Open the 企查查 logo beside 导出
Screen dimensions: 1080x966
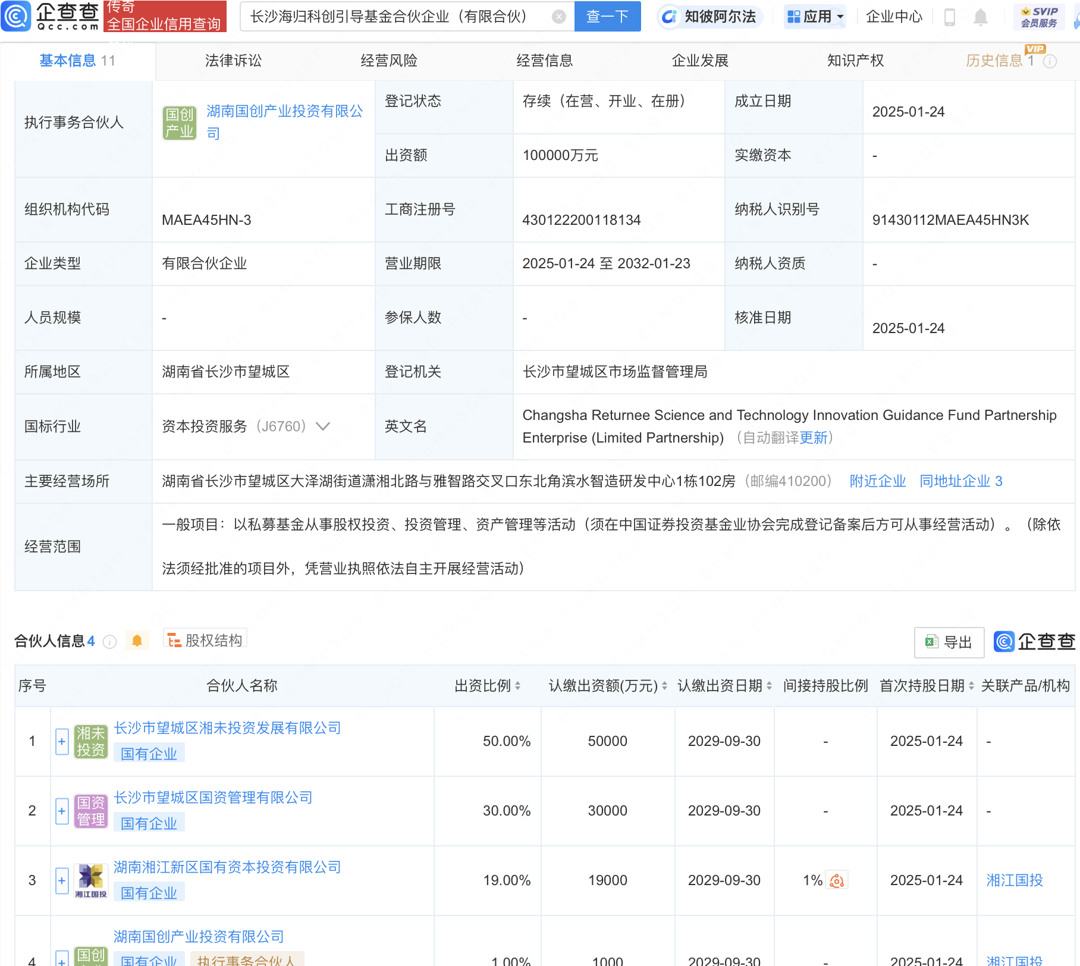coord(1035,642)
